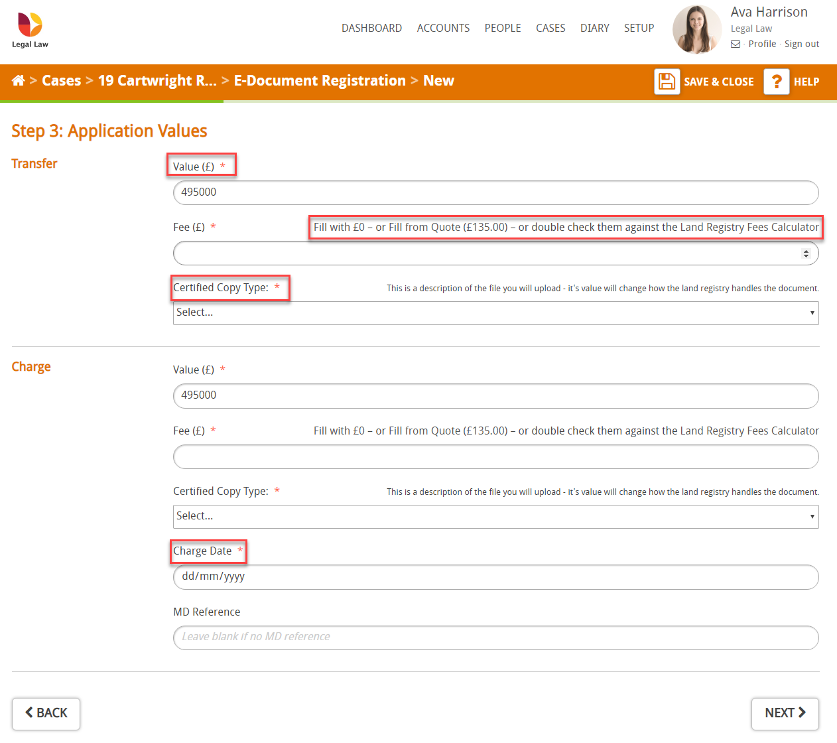837x743 pixels.
Task: Click the envelope icon beside Profile
Action: click(735, 44)
